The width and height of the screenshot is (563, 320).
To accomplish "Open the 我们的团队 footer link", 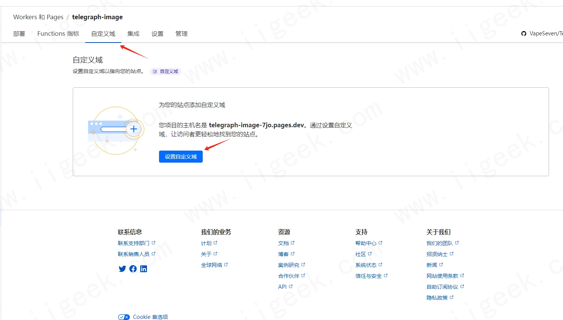I will click(443, 243).
